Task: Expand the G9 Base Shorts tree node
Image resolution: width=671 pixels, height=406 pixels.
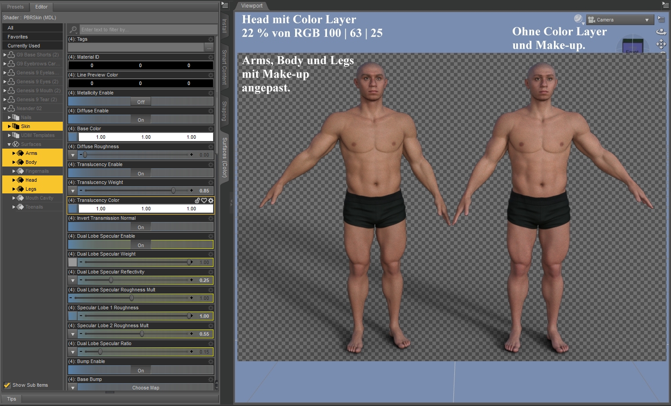Action: (x=5, y=55)
